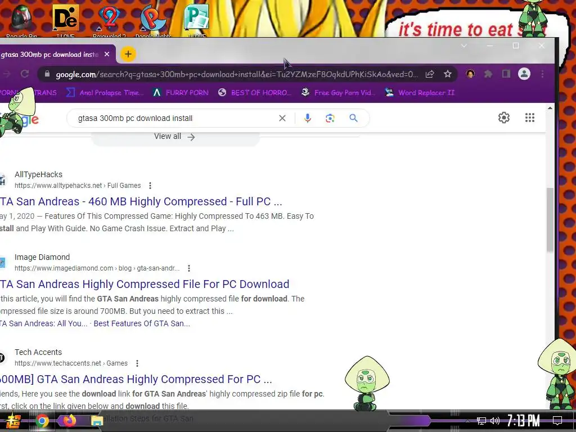576x432 pixels.
Task: Switch to Chrome from the taskbar
Action: (42, 421)
